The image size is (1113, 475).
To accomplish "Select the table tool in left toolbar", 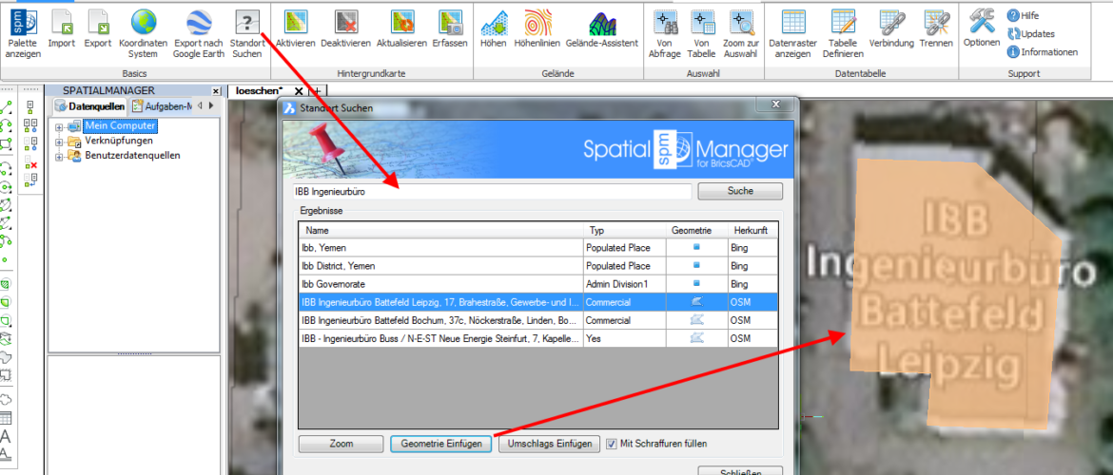I will click(7, 418).
